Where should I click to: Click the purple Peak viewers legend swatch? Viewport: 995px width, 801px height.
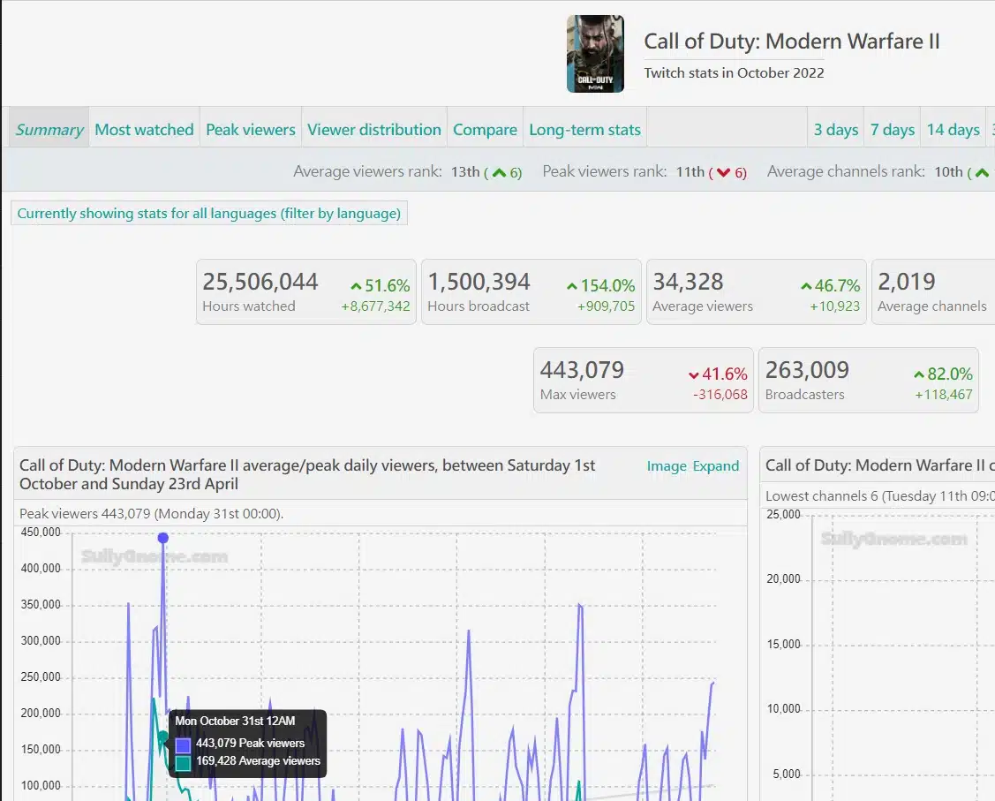183,744
